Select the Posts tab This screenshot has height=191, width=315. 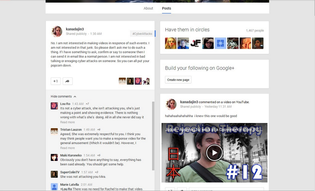point(166,8)
